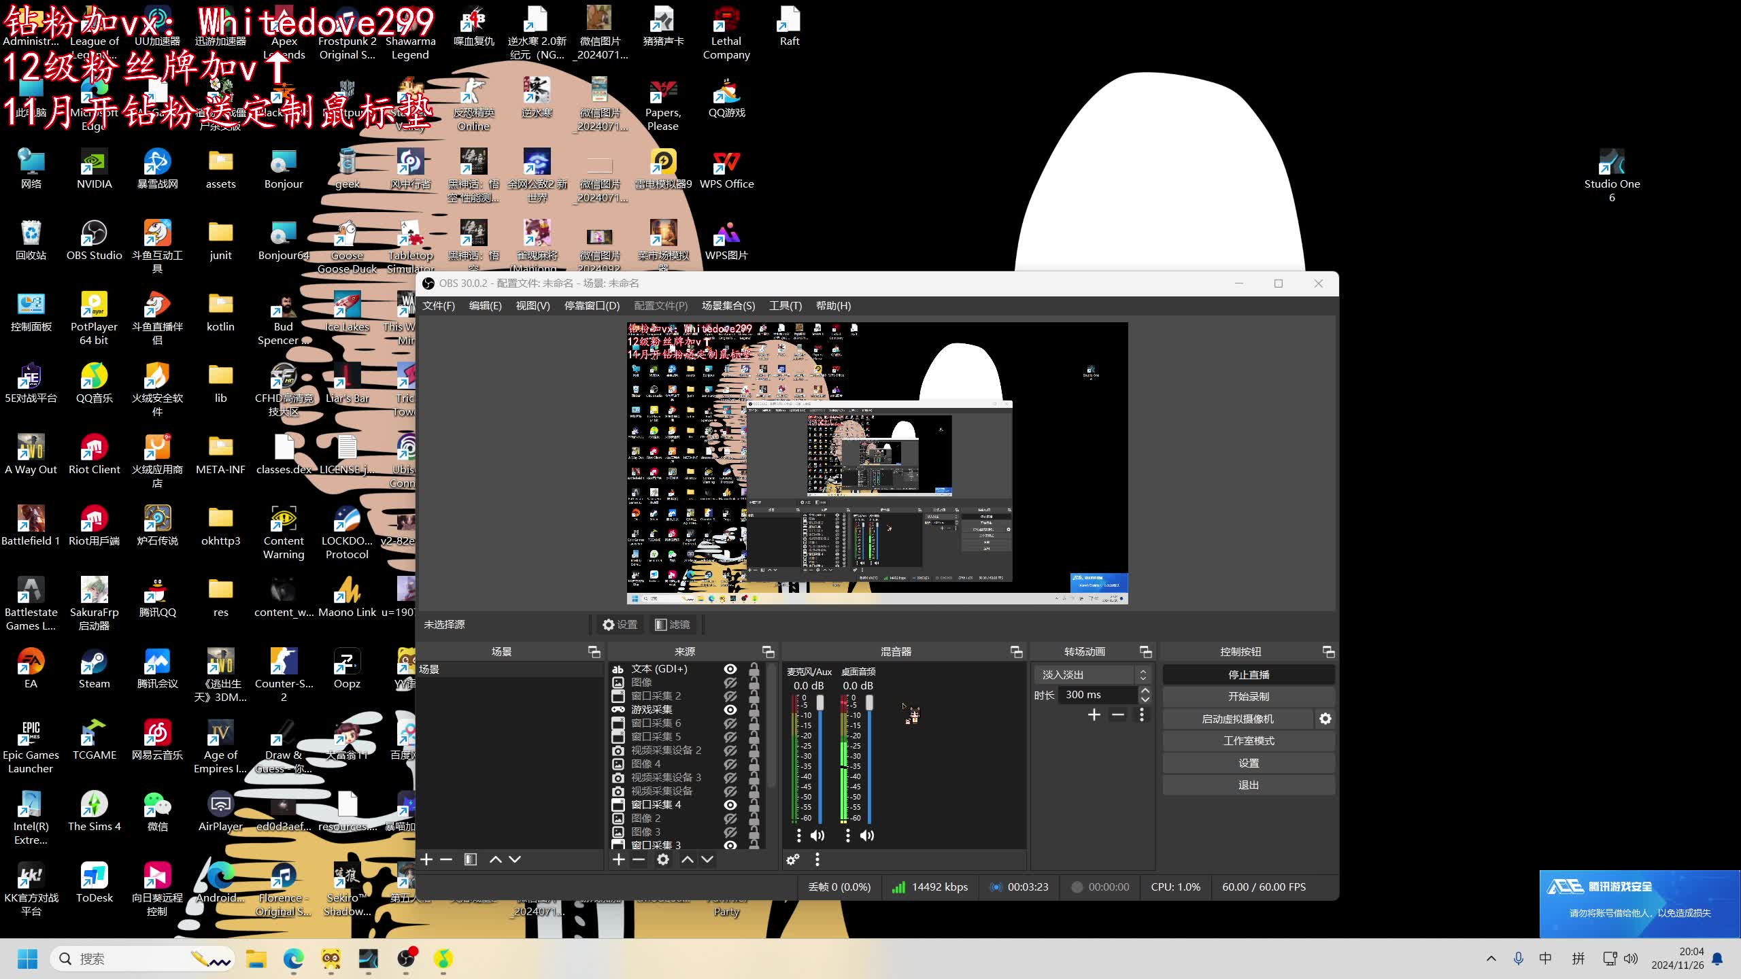Open 桌面音频 channel three-dot menu

click(847, 835)
